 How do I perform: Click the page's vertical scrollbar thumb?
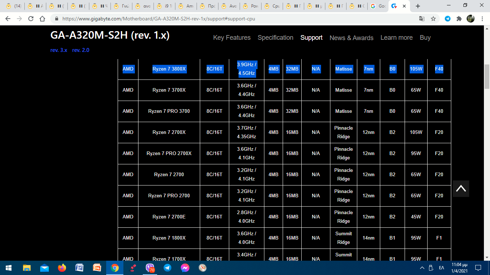point(487,76)
